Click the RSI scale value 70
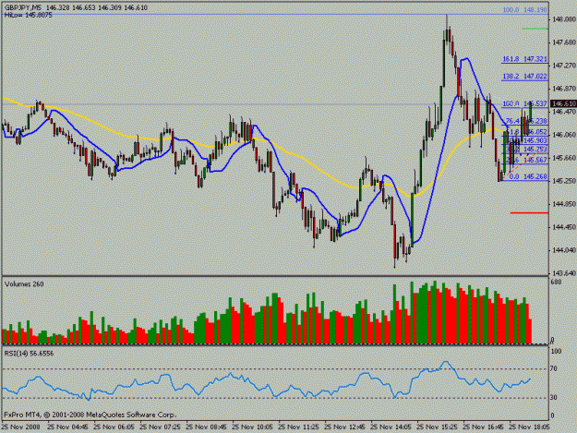 tap(555, 368)
